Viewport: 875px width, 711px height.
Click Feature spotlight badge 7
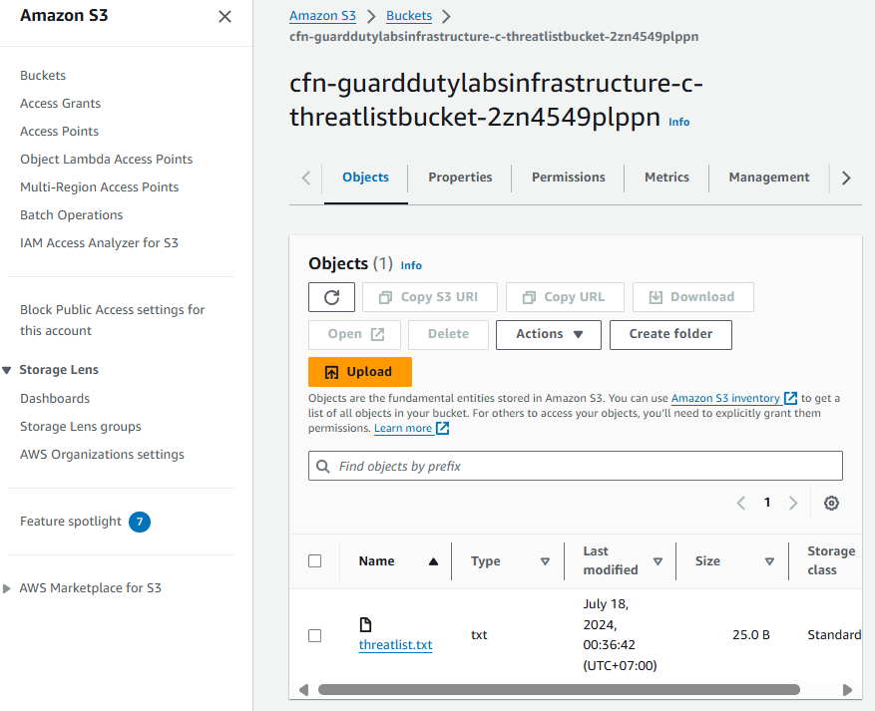pyautogui.click(x=140, y=522)
